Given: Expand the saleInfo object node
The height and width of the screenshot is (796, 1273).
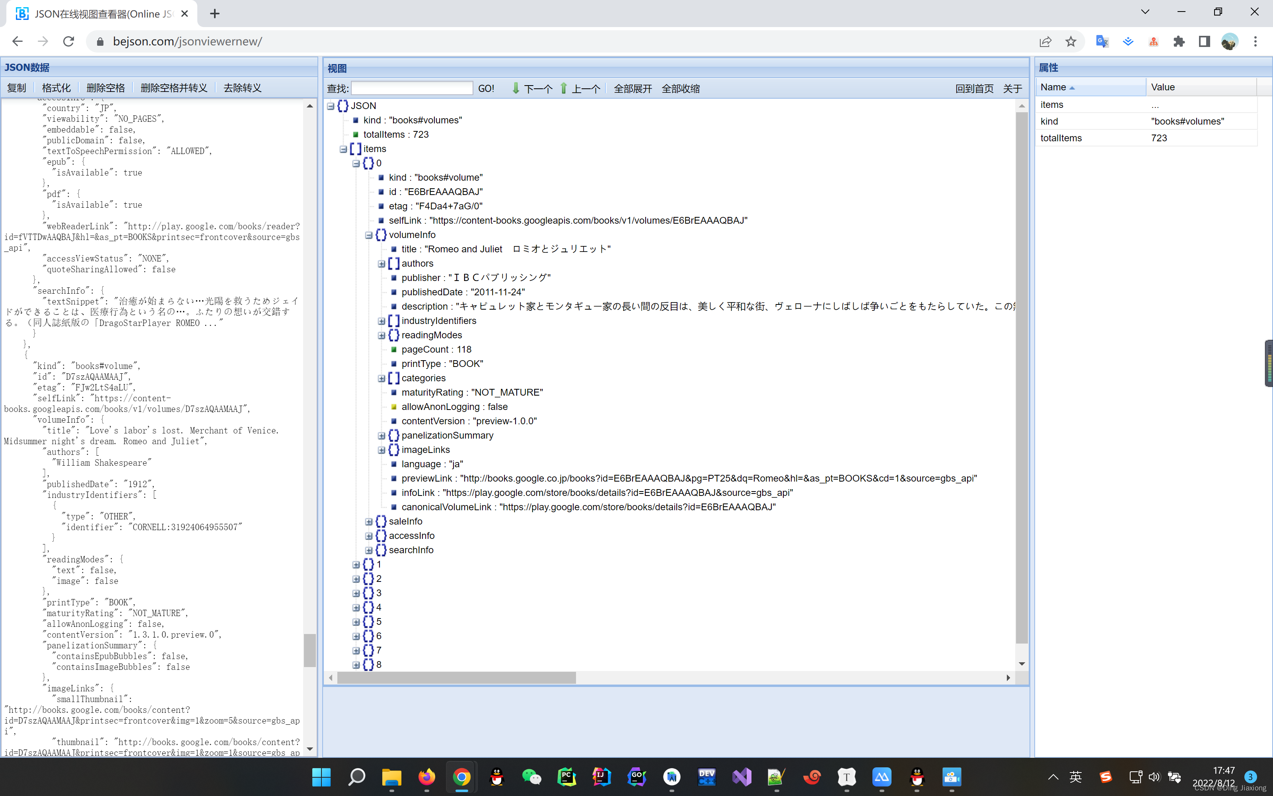Looking at the screenshot, I should 369,522.
